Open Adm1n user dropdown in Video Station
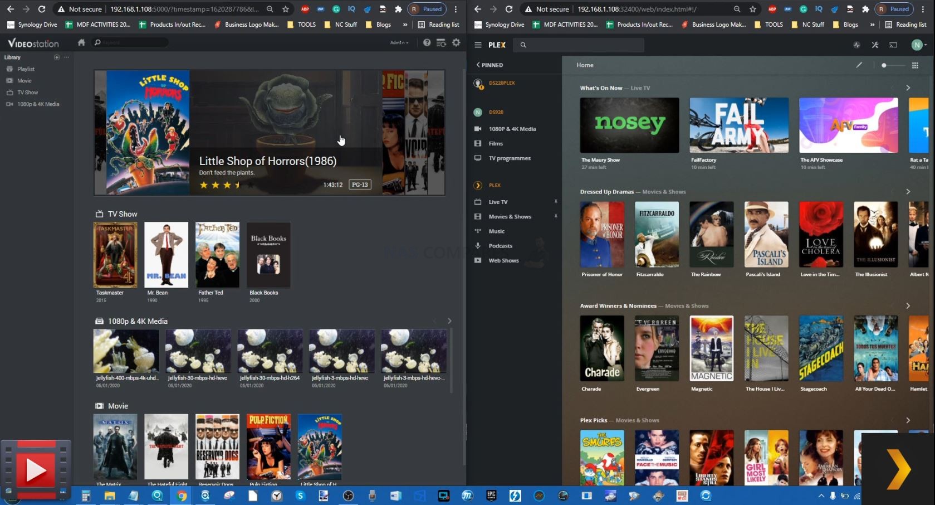This screenshot has width=935, height=505. click(x=399, y=43)
